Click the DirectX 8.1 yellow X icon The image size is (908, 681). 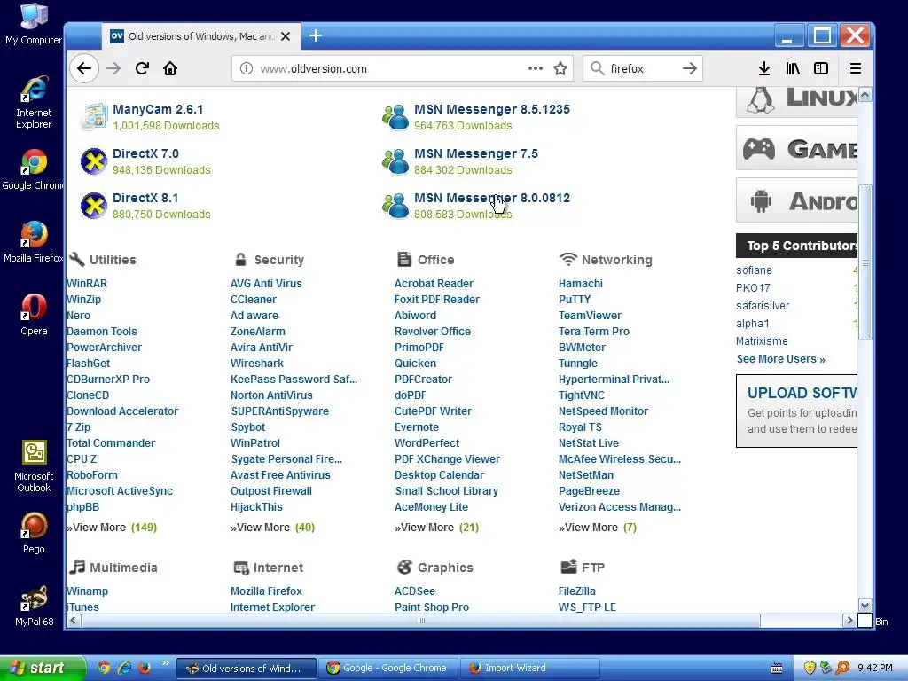(94, 206)
